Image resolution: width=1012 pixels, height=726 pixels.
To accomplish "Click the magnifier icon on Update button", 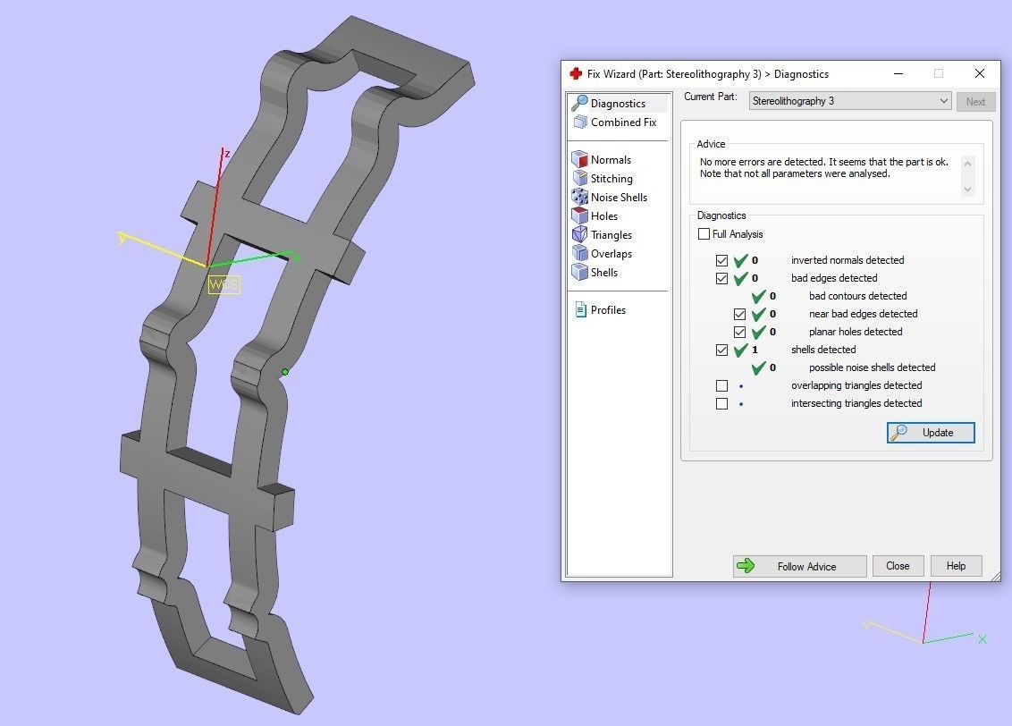I will pos(899,433).
